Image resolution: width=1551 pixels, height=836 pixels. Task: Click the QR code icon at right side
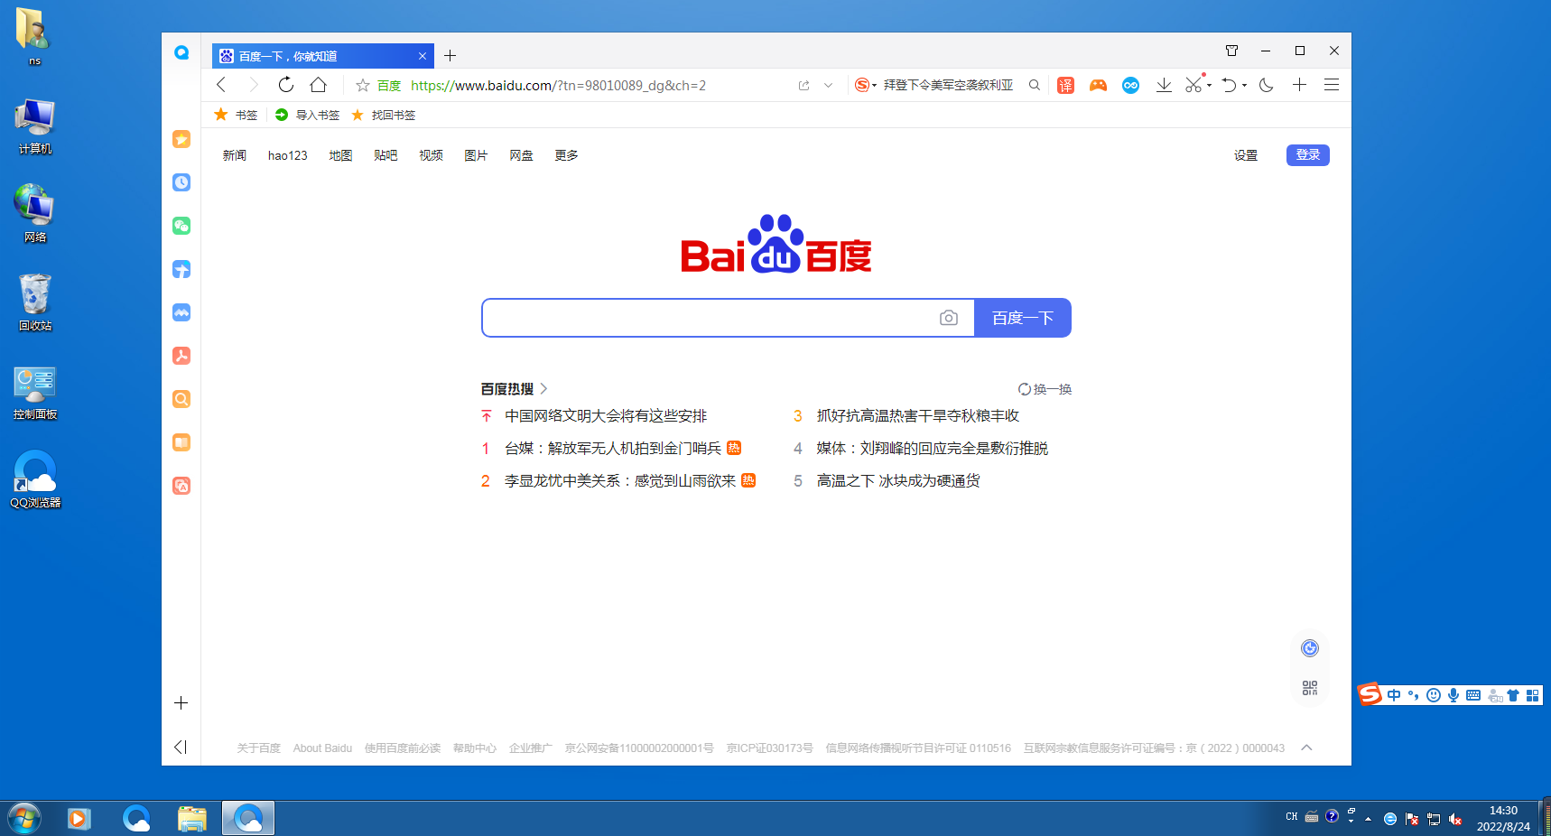[x=1310, y=688]
